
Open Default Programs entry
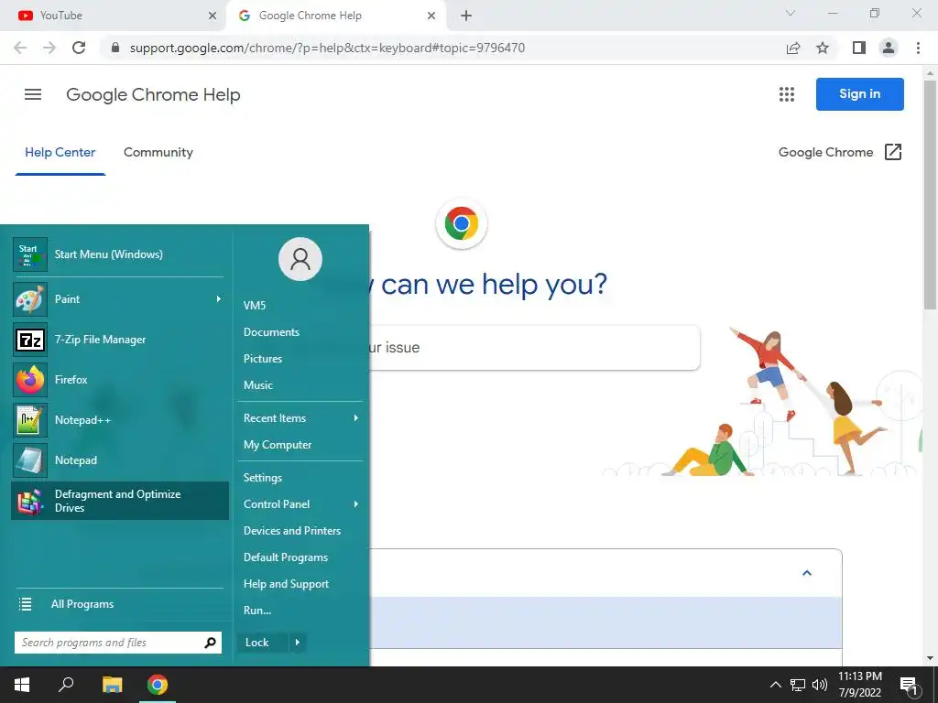coord(286,557)
